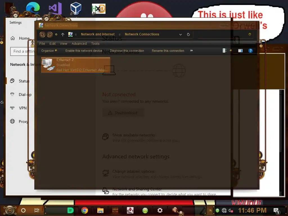The image size is (288, 216).
Task: Click the Network Connections title bar icon
Action: 41,25
